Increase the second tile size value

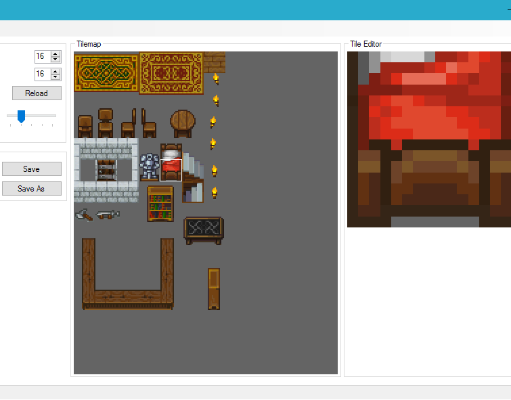point(55,70)
